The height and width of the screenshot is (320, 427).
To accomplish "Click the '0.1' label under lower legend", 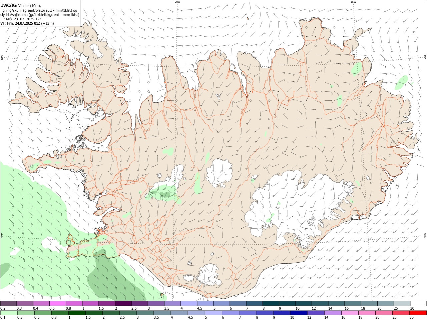I will coord(3,317).
